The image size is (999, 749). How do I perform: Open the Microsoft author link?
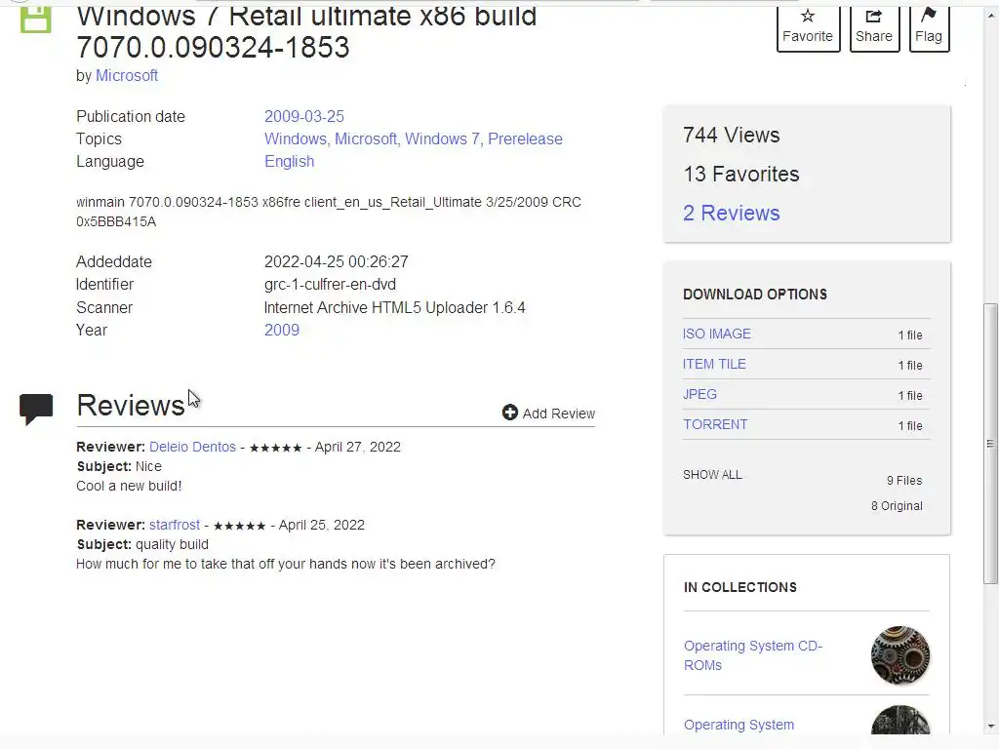pyautogui.click(x=127, y=75)
